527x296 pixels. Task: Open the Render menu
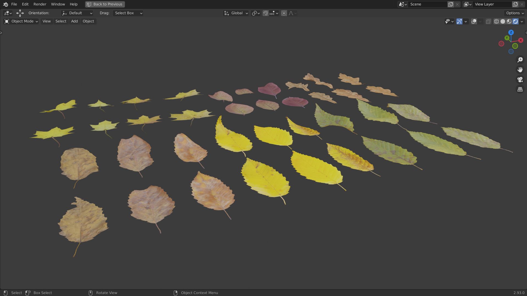pyautogui.click(x=40, y=4)
